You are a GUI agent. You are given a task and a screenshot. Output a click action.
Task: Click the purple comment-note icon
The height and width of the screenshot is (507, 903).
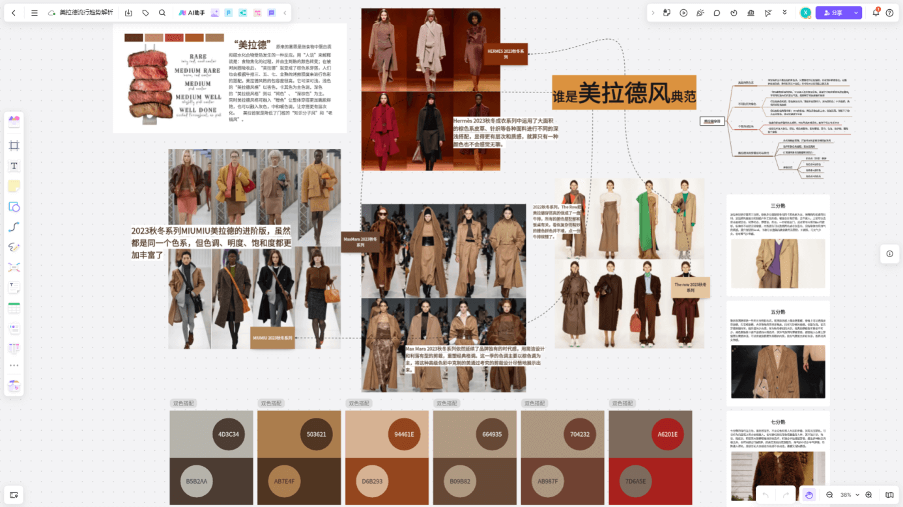(x=271, y=13)
